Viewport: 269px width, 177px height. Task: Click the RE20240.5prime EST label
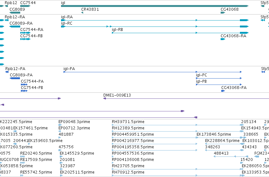(36, 153)
